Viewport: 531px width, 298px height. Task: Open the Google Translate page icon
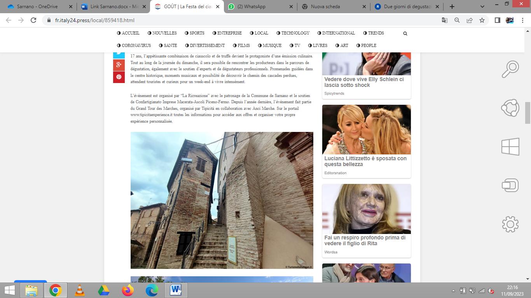(445, 20)
